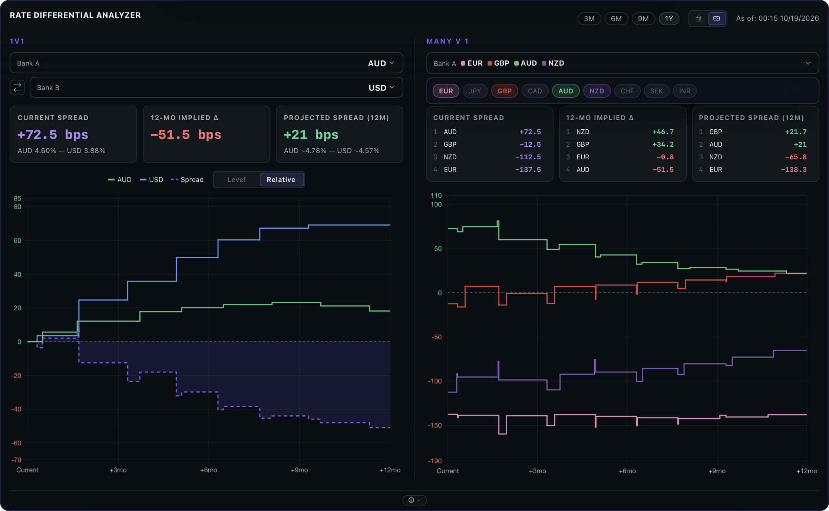Click the Spread legend entry
Viewport: 829px width, 511px height.
tap(187, 179)
